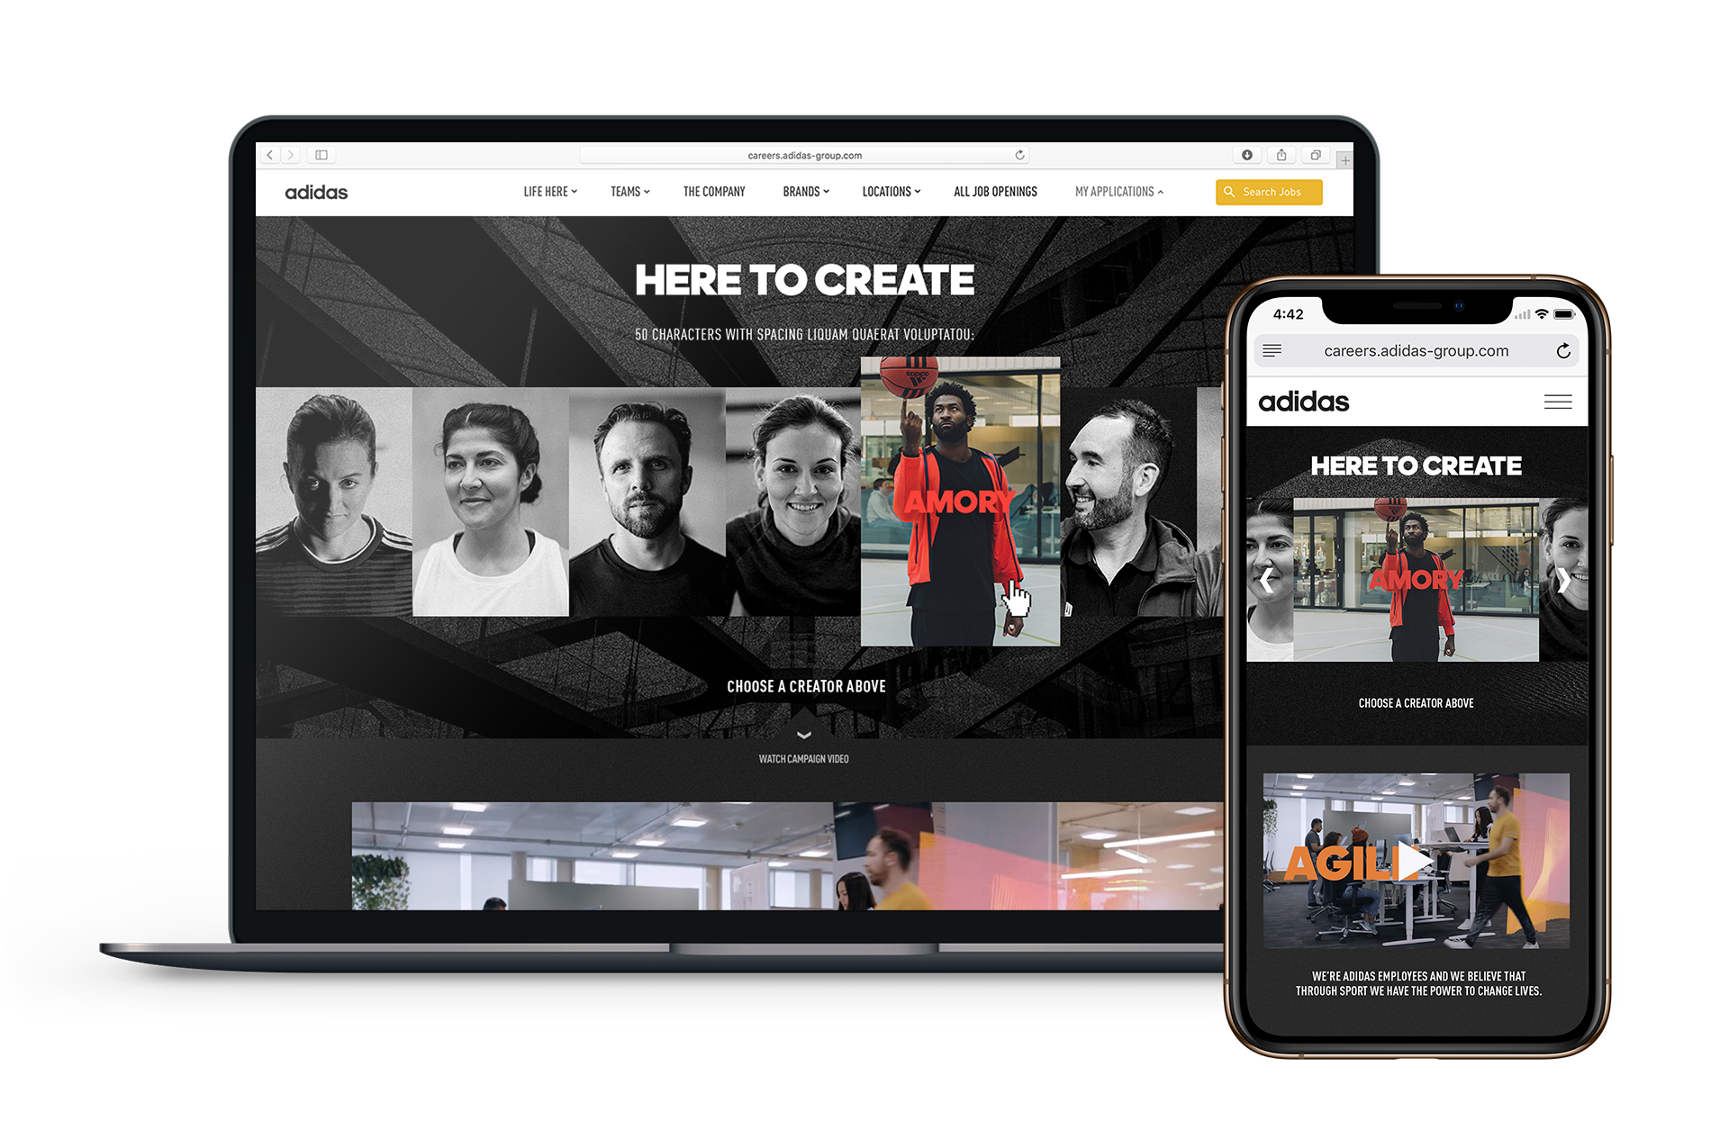Viewport: 1729px width, 1121px height.
Task: Click the browser back arrow on desktop
Action: [267, 152]
